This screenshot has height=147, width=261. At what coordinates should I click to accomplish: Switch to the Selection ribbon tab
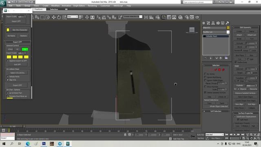[54, 9]
